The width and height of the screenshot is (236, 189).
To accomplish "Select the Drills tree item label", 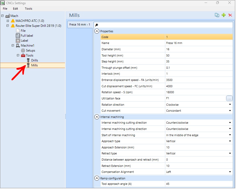I will point(35,60).
